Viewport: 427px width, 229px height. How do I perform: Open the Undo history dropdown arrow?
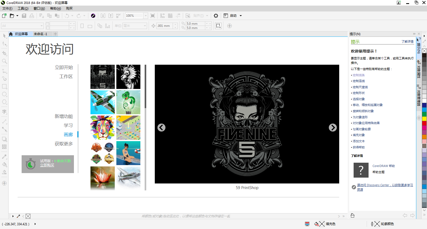[72, 16]
